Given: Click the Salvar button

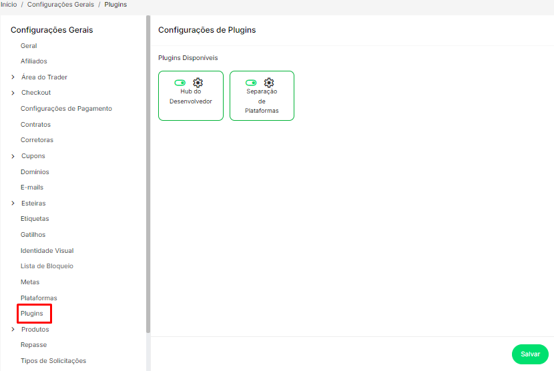Looking at the screenshot, I should tap(530, 354).
